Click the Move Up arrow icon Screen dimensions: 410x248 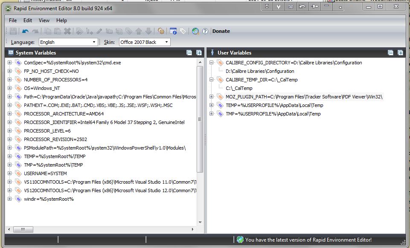click(139, 31)
